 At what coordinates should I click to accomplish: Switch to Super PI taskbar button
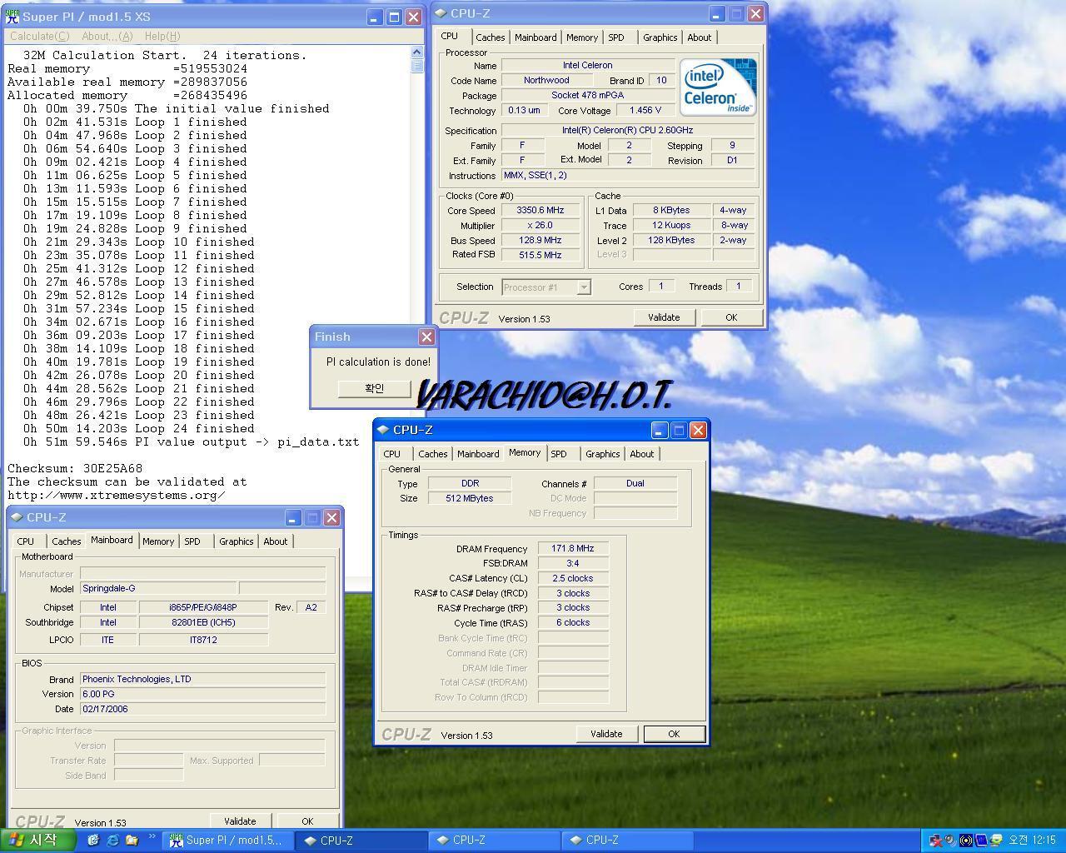pyautogui.click(x=228, y=841)
